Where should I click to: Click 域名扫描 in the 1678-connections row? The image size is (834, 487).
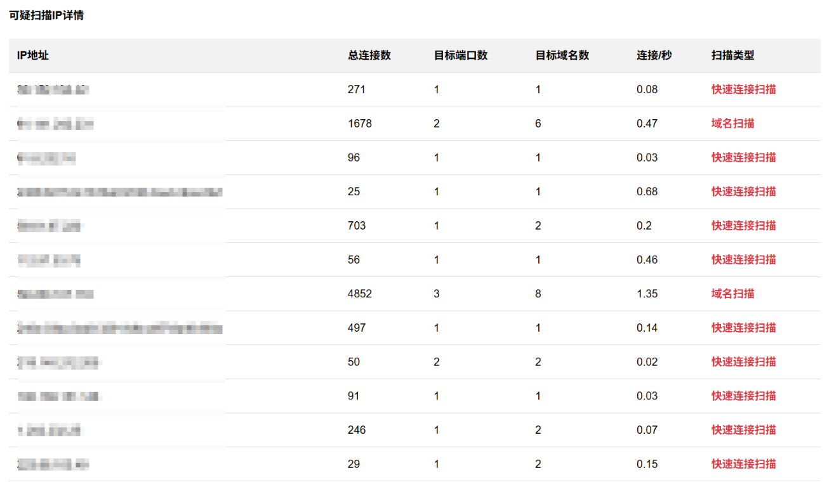click(733, 124)
